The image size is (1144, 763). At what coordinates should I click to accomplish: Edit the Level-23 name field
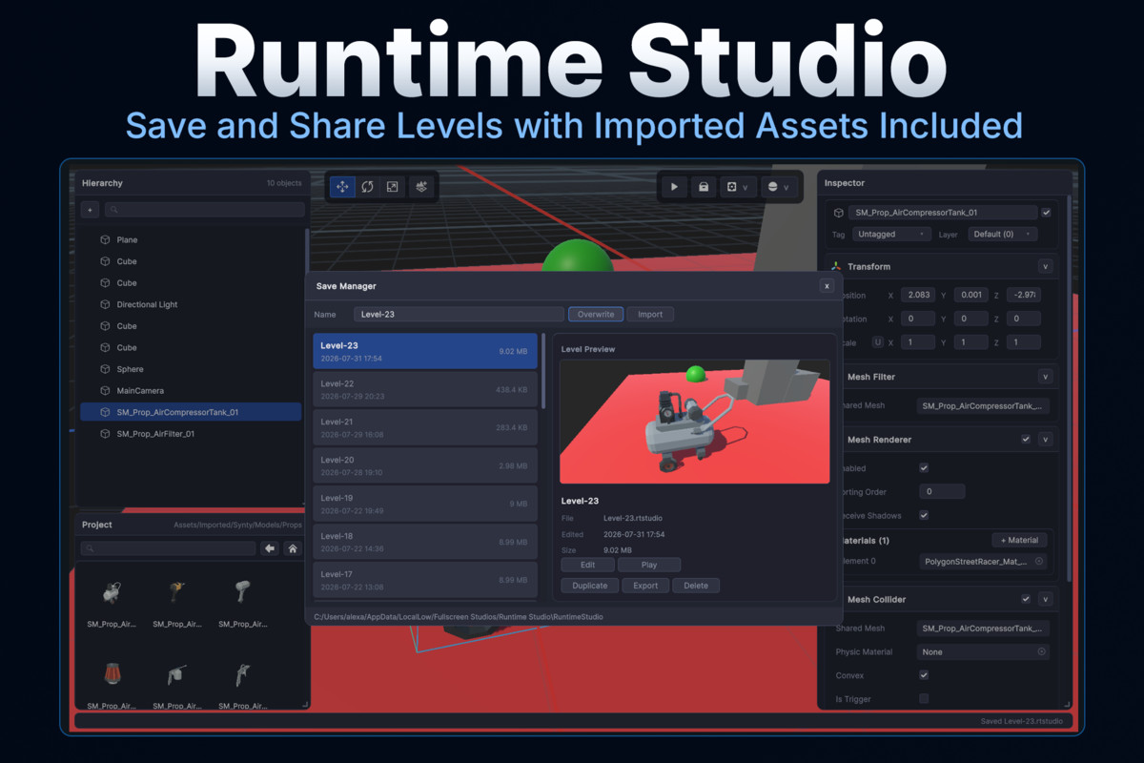pyautogui.click(x=459, y=314)
